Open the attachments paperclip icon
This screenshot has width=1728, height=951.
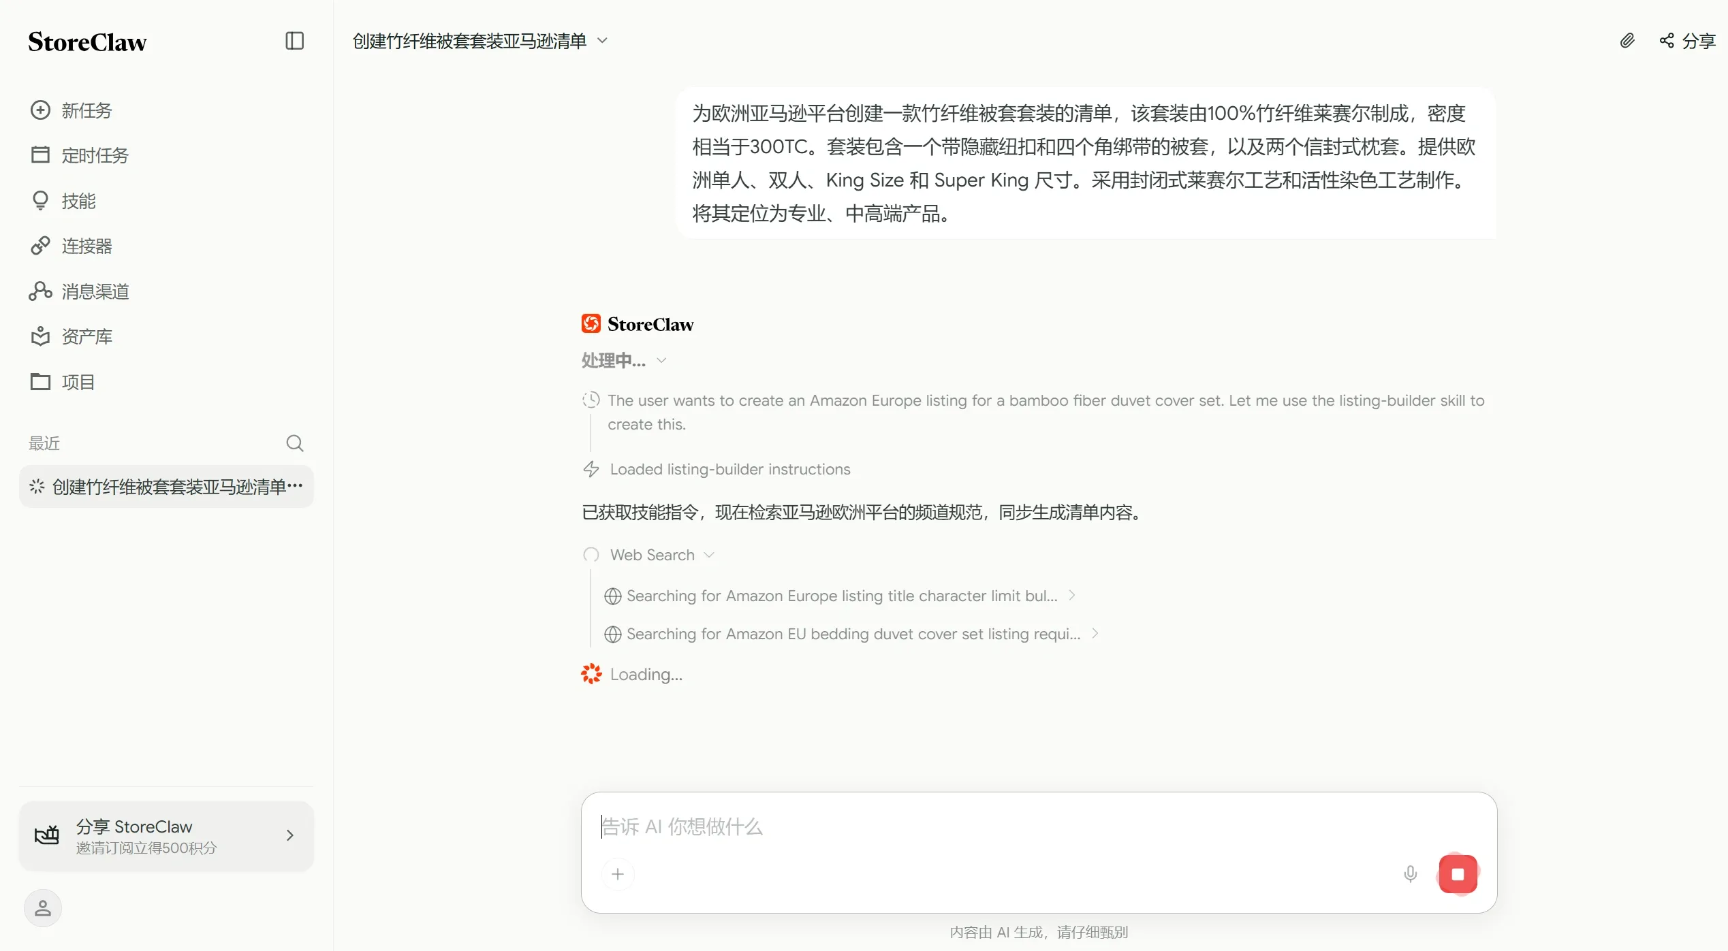[1627, 41]
